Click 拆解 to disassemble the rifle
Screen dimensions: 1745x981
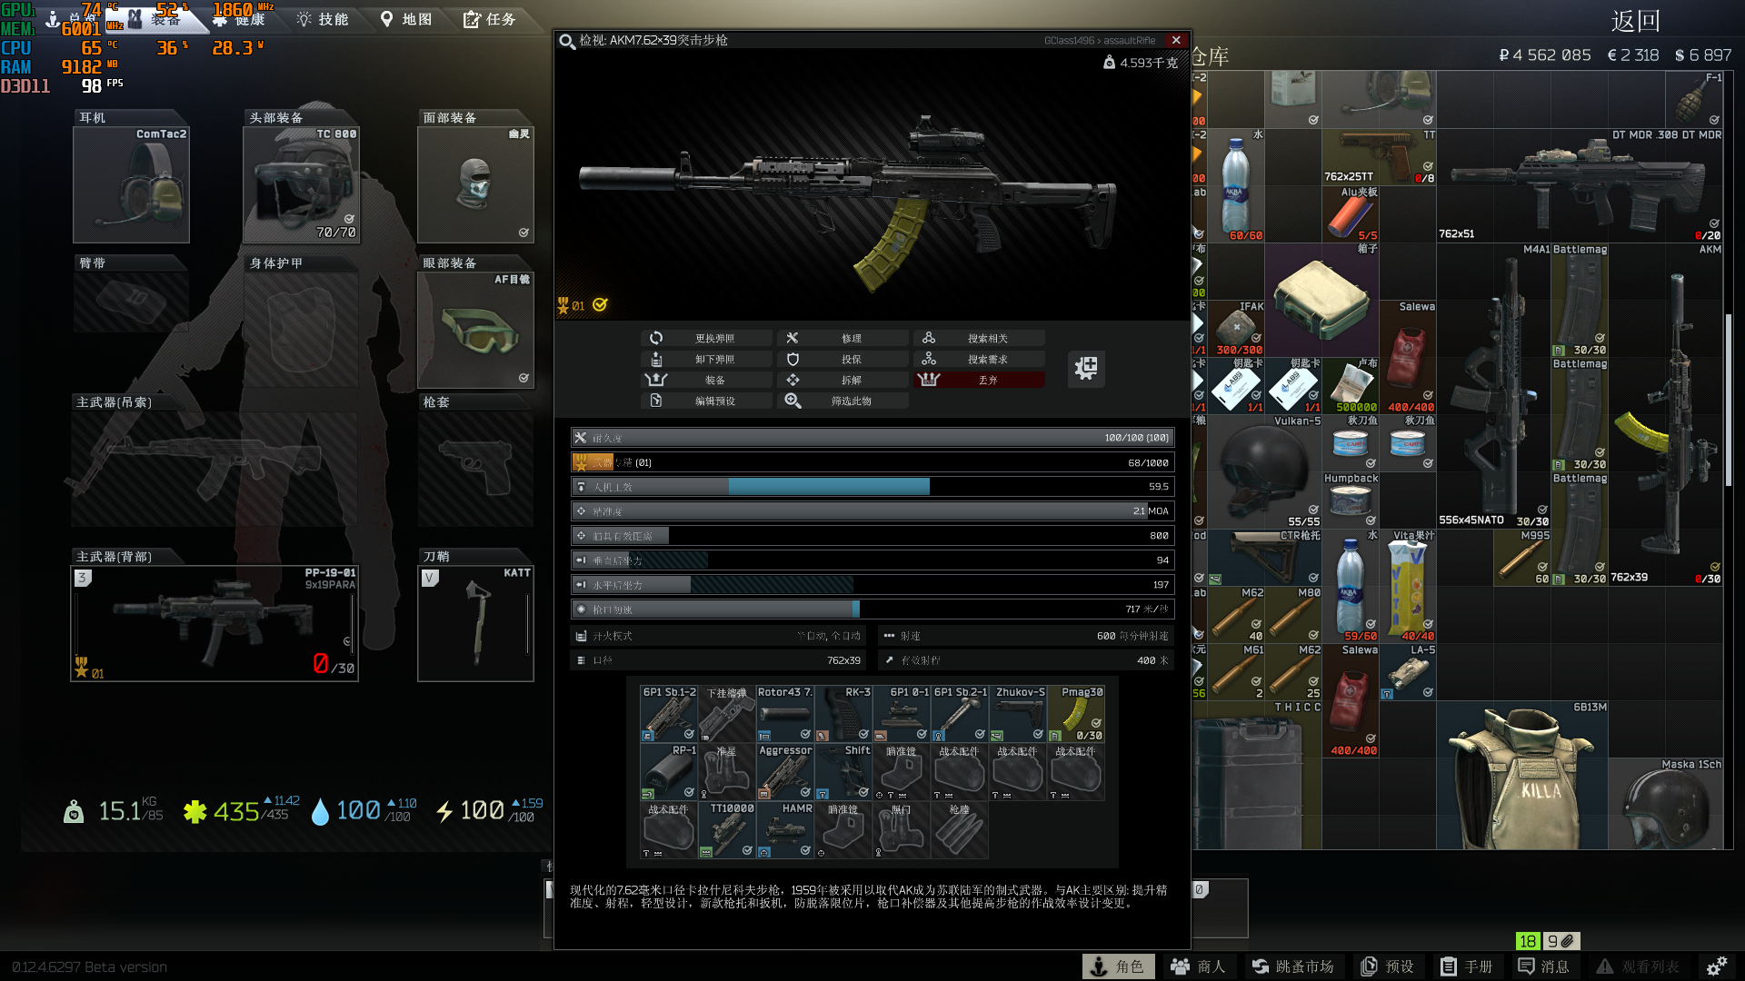click(x=843, y=380)
